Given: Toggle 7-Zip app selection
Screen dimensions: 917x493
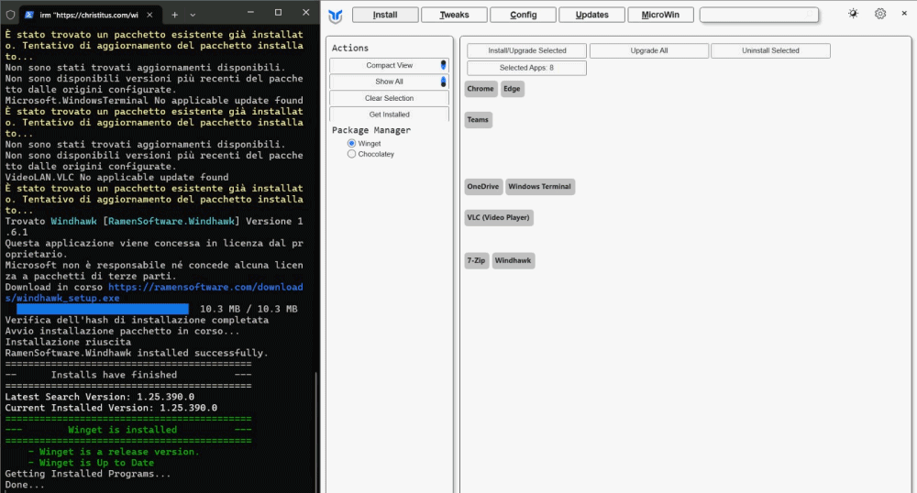Looking at the screenshot, I should 477,260.
